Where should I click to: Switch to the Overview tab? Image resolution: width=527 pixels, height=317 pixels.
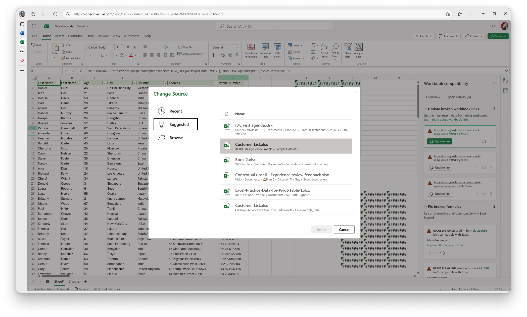[x=433, y=97]
